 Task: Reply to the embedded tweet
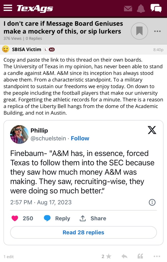coord(57,218)
